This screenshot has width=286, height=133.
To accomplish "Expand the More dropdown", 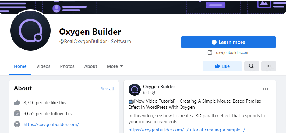I will click(x=115, y=66).
